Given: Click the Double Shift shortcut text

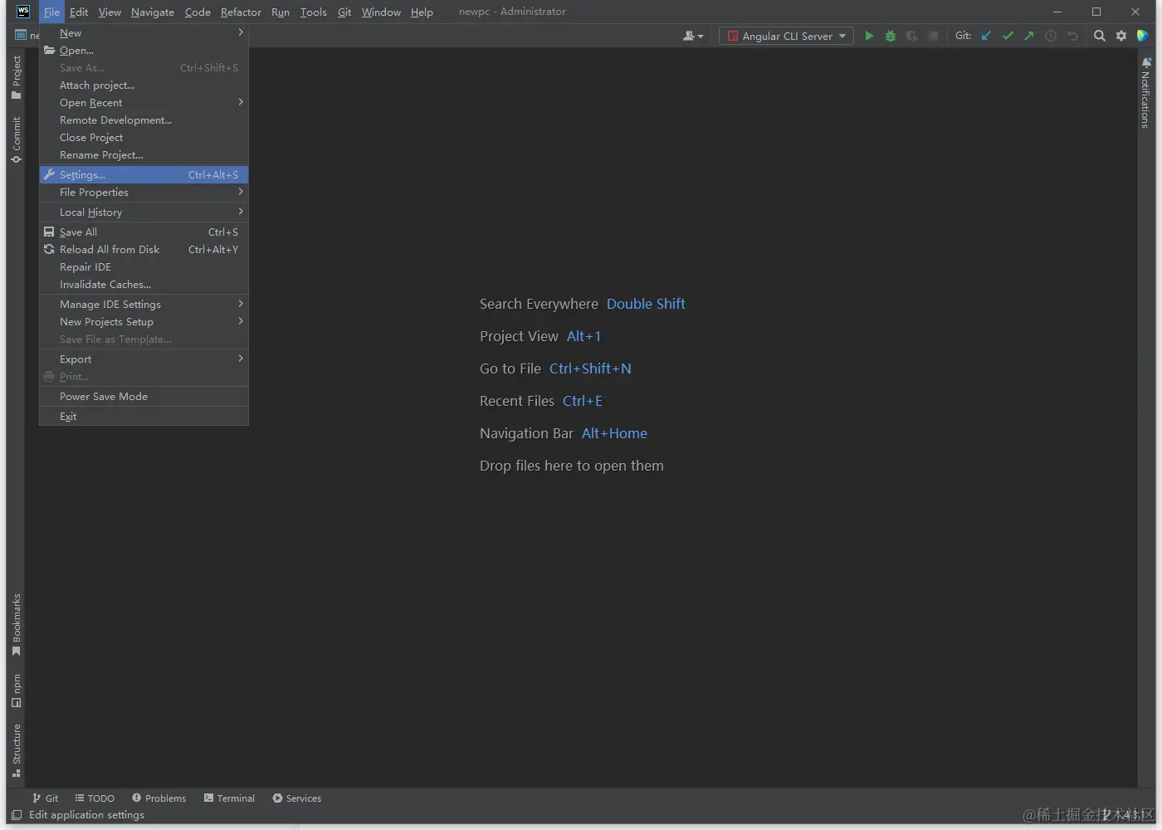Looking at the screenshot, I should [646, 304].
